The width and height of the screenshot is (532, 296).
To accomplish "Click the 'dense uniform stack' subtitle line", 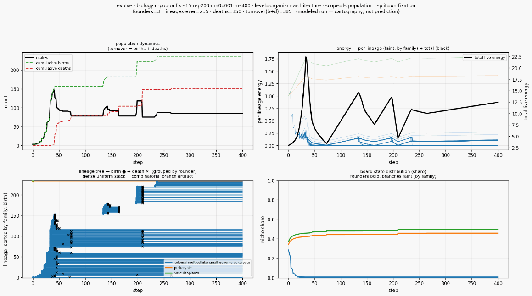I will [137, 176].
